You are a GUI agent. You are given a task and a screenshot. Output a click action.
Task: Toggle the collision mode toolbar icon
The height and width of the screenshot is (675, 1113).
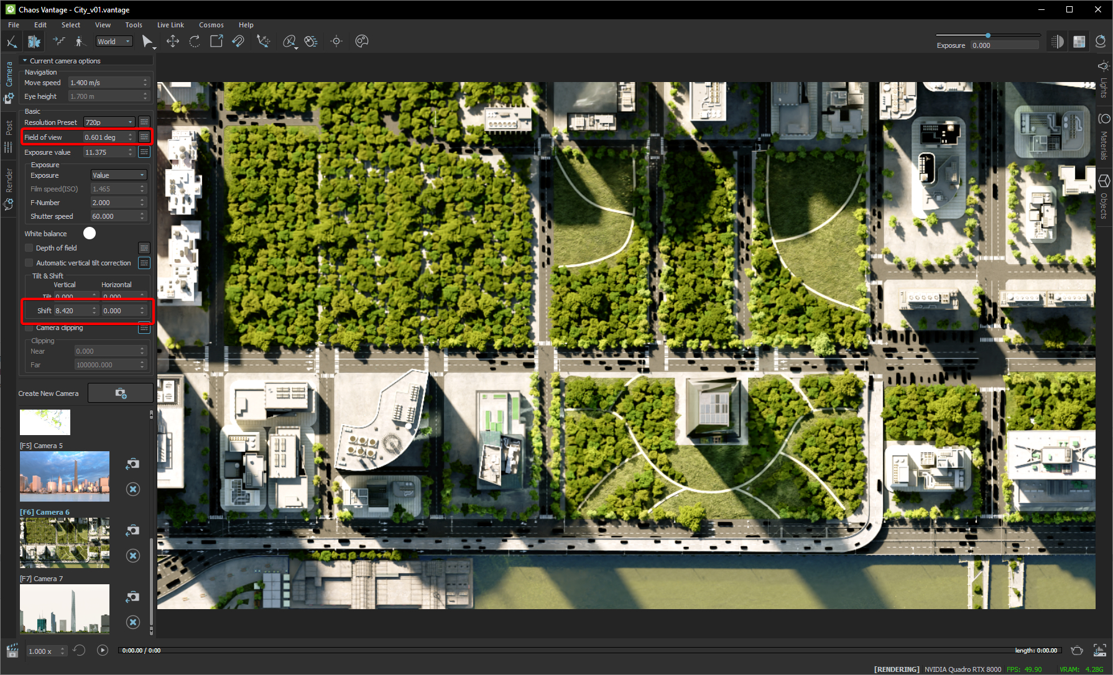pos(34,42)
